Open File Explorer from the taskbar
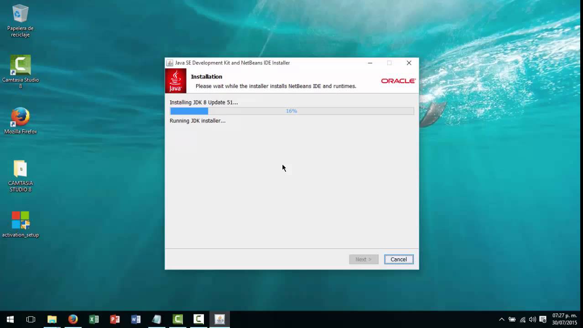583x328 pixels. pos(52,319)
